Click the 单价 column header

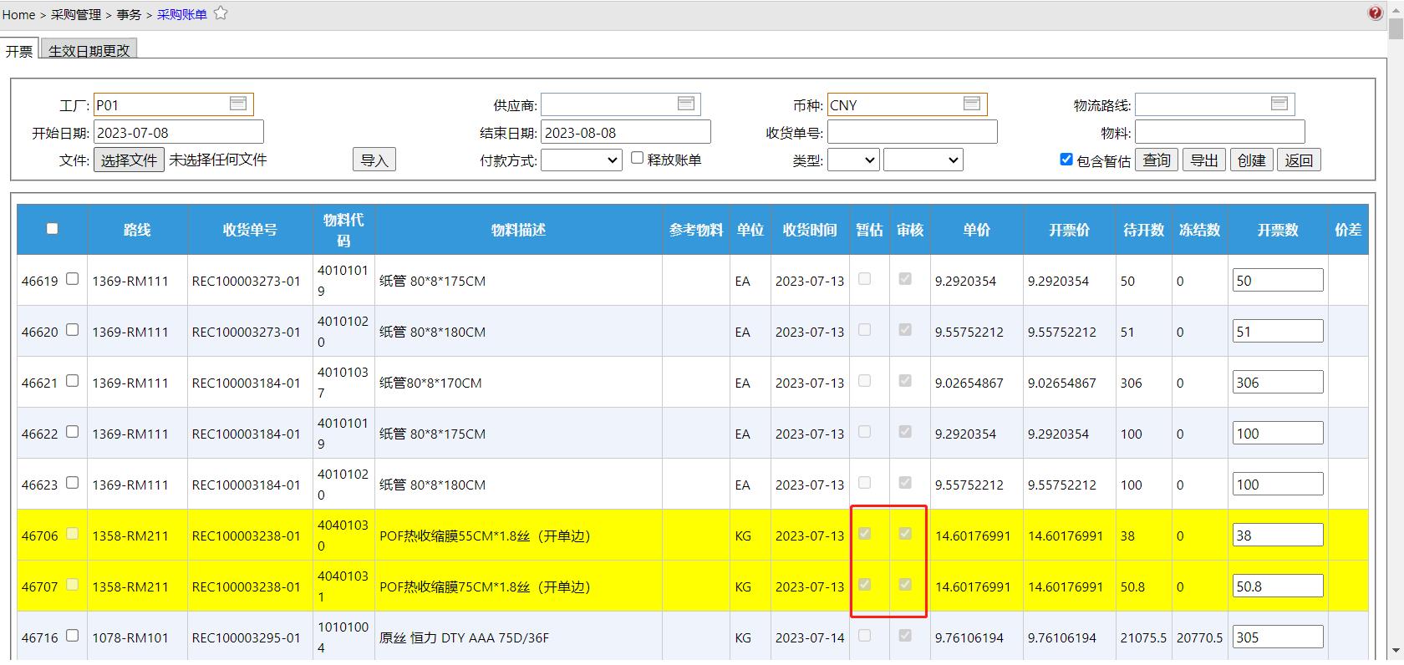[x=976, y=230]
